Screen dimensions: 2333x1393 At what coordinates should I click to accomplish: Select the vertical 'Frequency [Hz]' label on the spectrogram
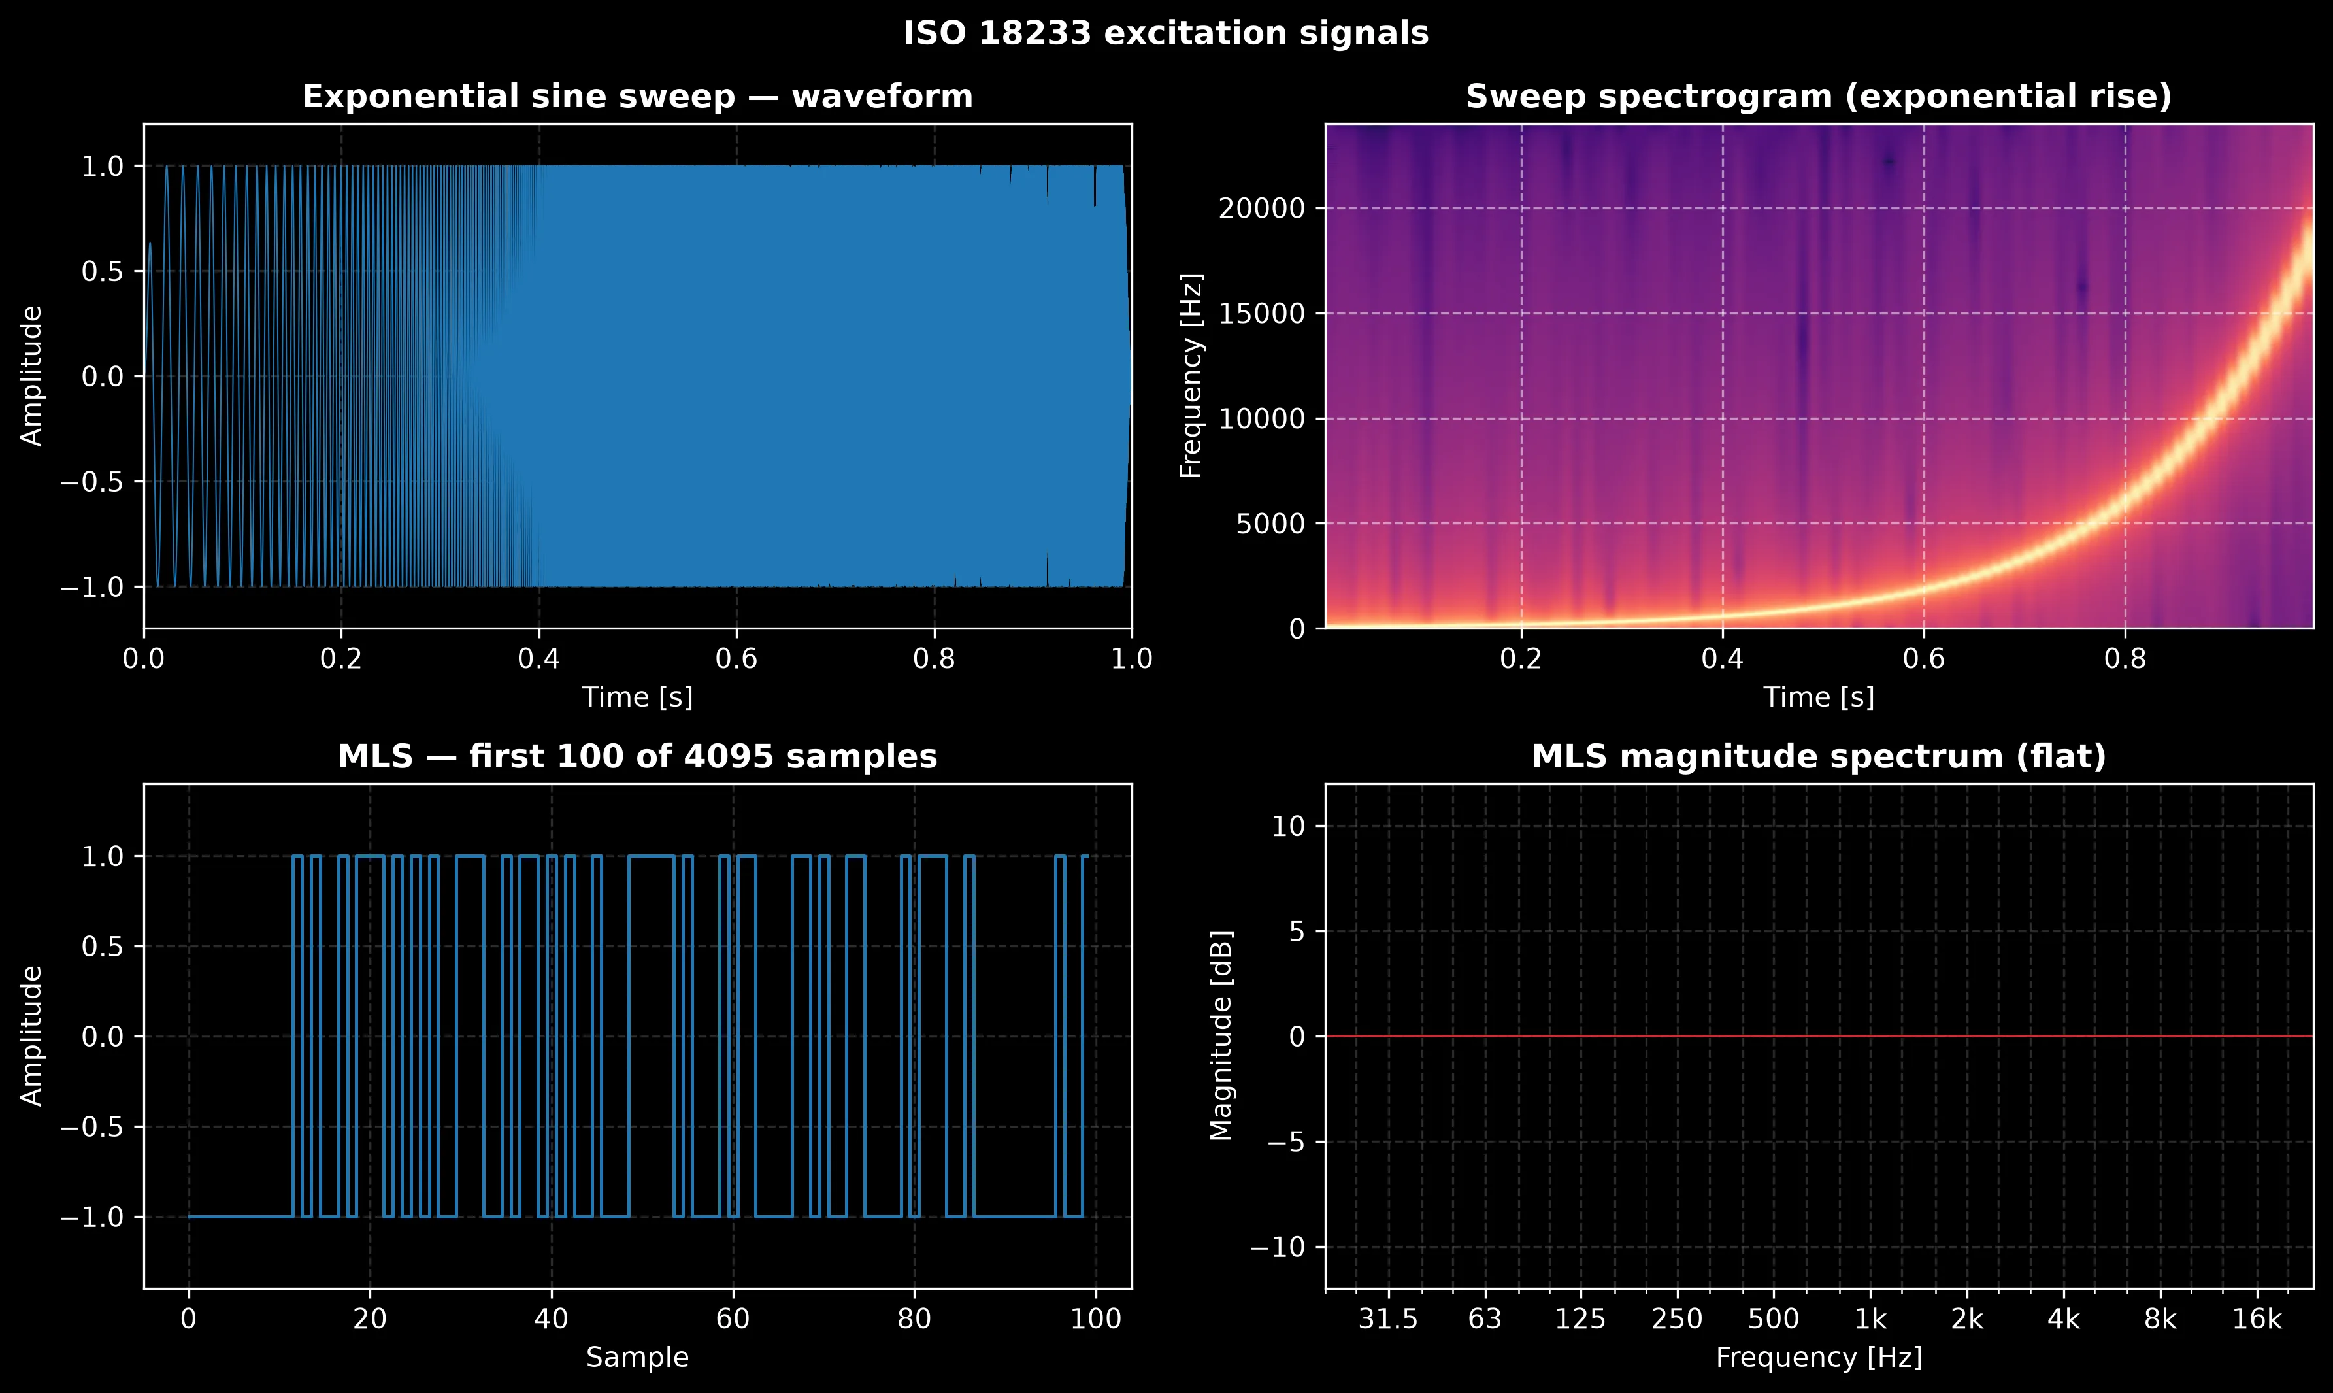pyautogui.click(x=1191, y=375)
